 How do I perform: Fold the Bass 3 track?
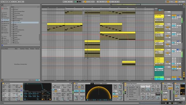pos(155,41)
